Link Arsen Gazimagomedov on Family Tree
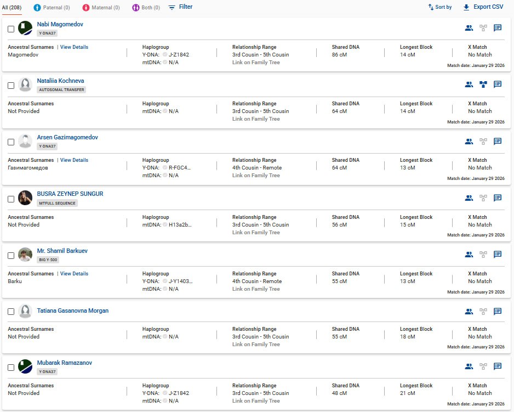The height and width of the screenshot is (412, 514). tap(256, 176)
